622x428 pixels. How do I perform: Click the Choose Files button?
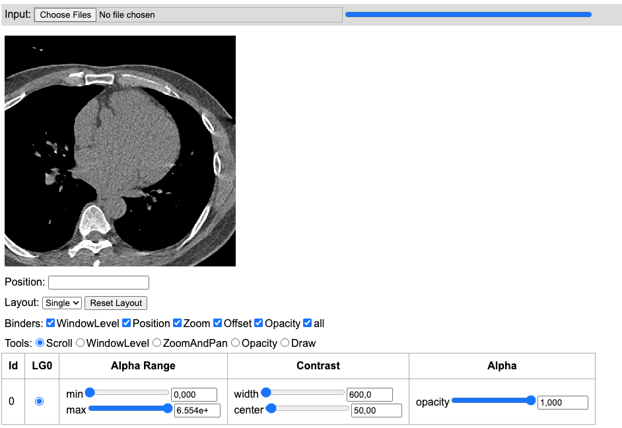[65, 15]
